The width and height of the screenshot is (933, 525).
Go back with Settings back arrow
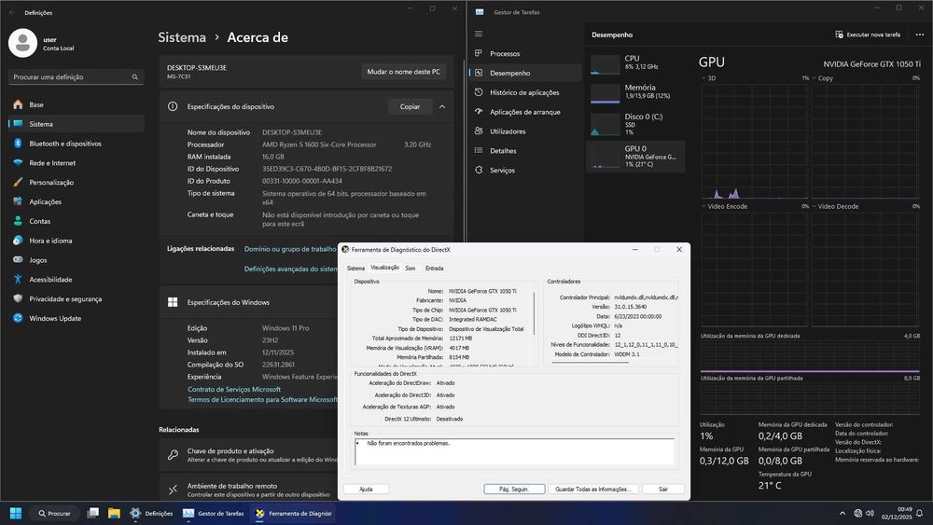12,12
